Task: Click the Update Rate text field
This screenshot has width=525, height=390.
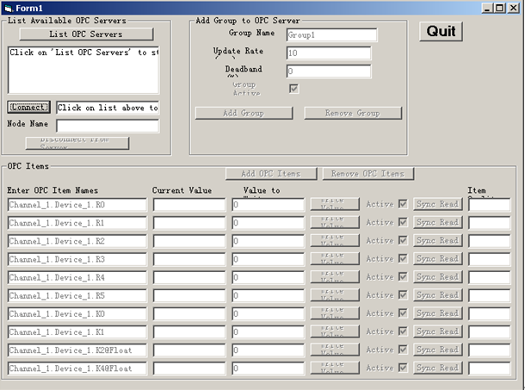Action: 328,53
